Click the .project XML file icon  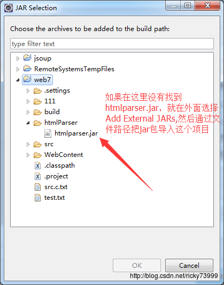click(37, 176)
